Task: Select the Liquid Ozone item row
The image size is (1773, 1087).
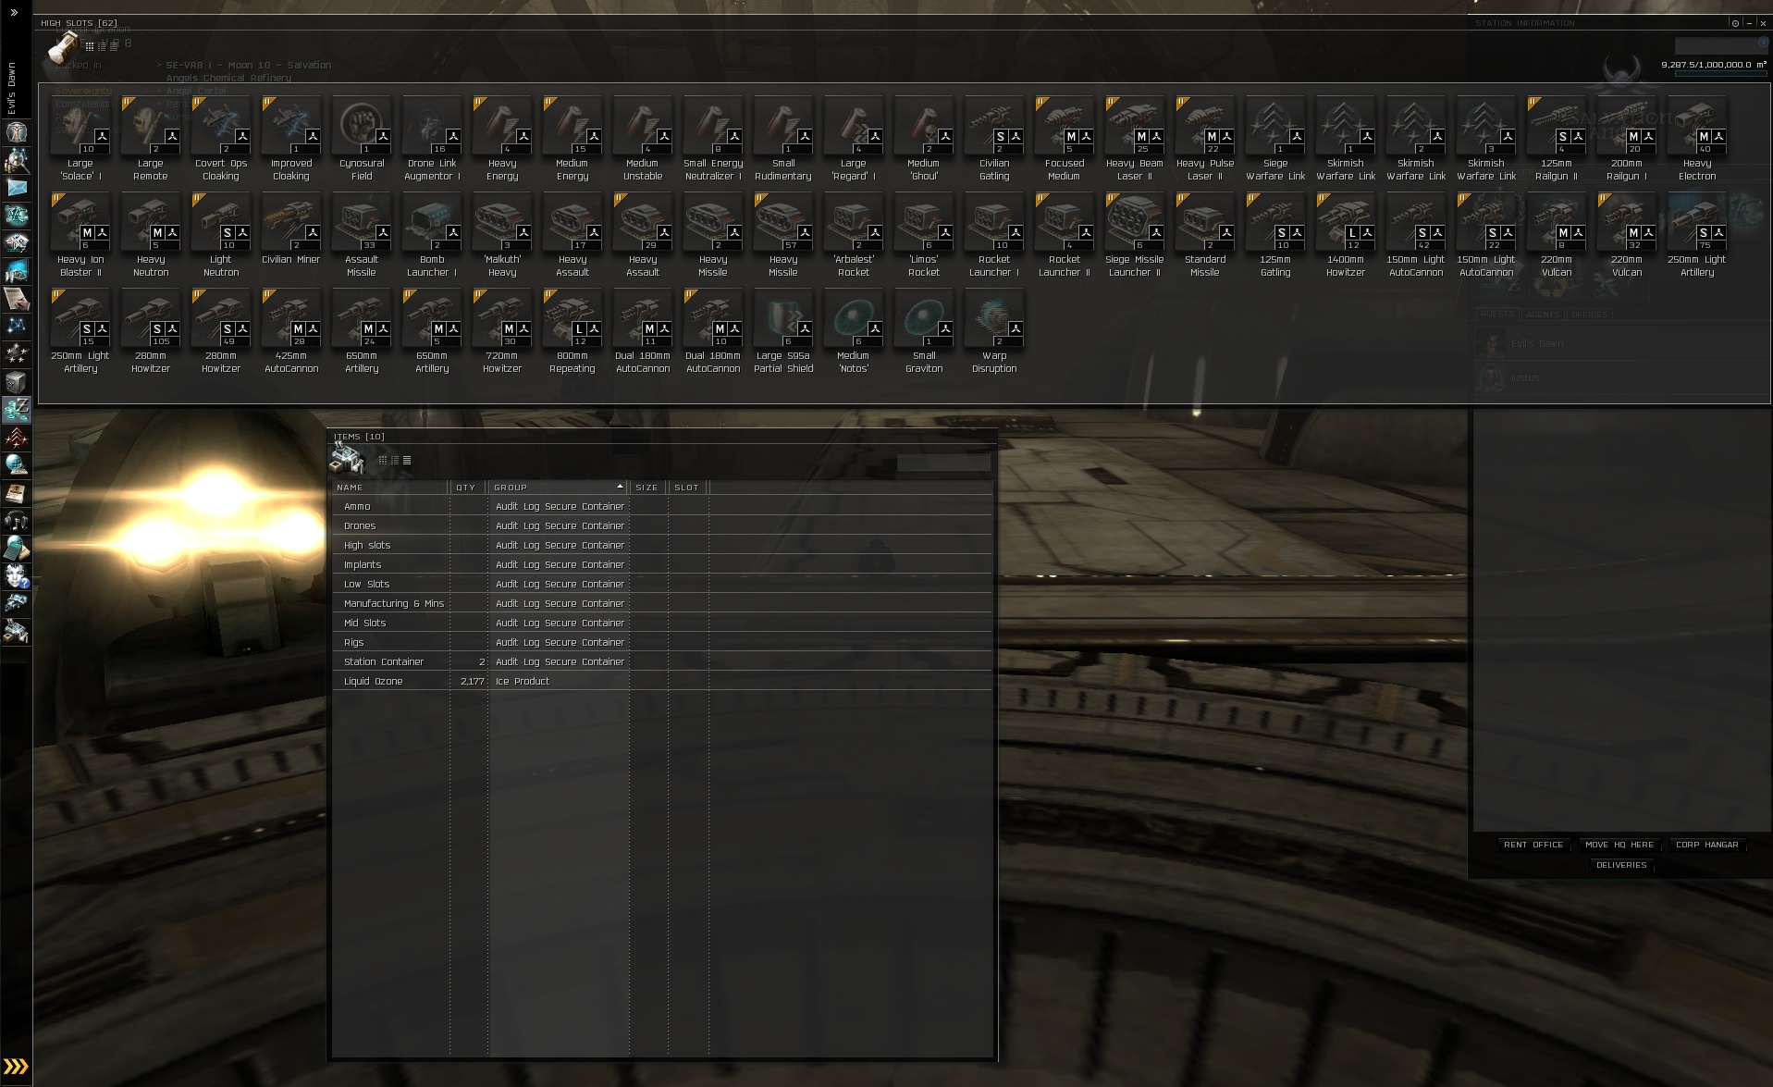Action: [x=662, y=681]
